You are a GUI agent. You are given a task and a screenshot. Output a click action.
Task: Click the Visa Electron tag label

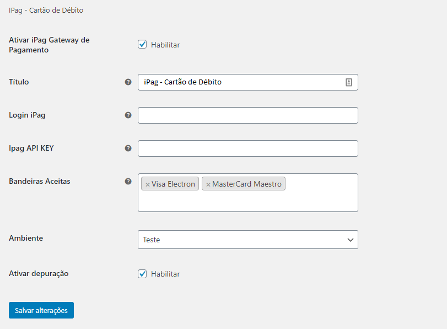(x=173, y=184)
